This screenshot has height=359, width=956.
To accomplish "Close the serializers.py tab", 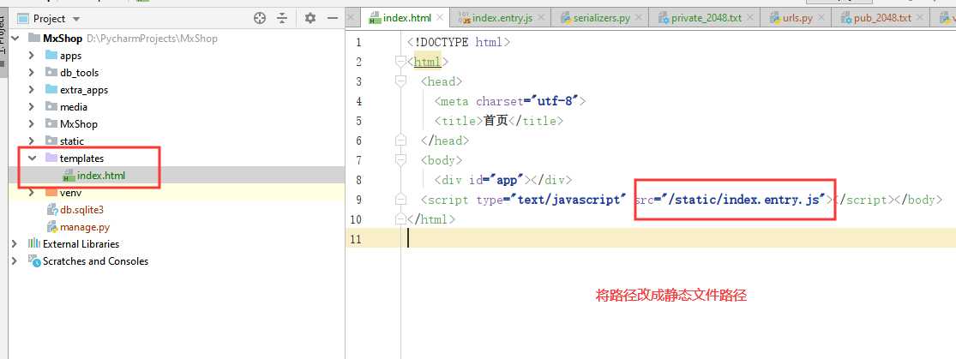I will click(639, 18).
